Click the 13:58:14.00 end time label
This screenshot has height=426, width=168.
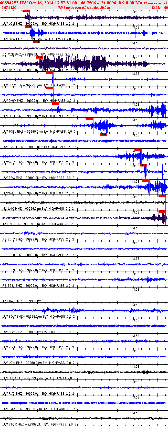(159, 8)
